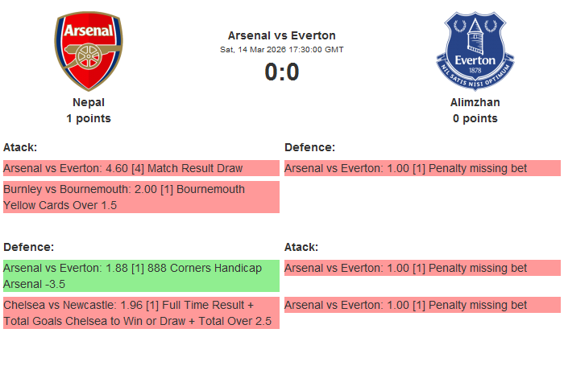Click Nepal's 1 points label
This screenshot has height=370, width=564.
(x=89, y=118)
